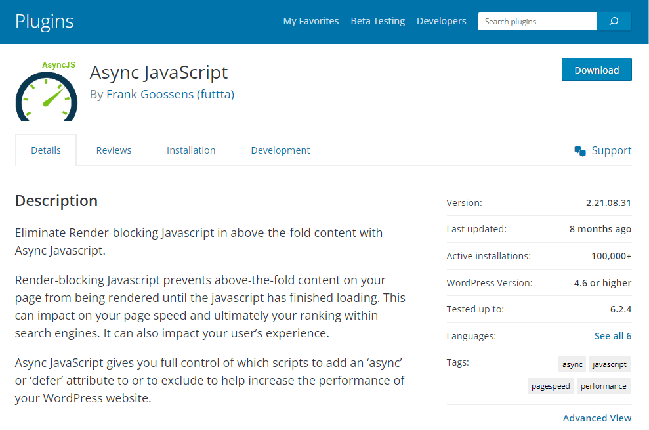Screen dimensions: 649x430
Task: Click the Support speech bubbles icon
Action: click(x=580, y=151)
